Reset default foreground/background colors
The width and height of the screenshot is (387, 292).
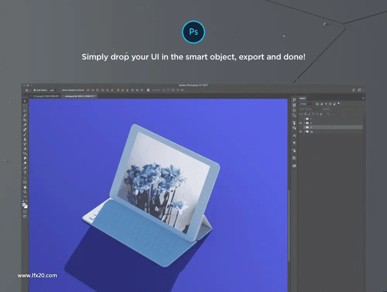(24, 201)
